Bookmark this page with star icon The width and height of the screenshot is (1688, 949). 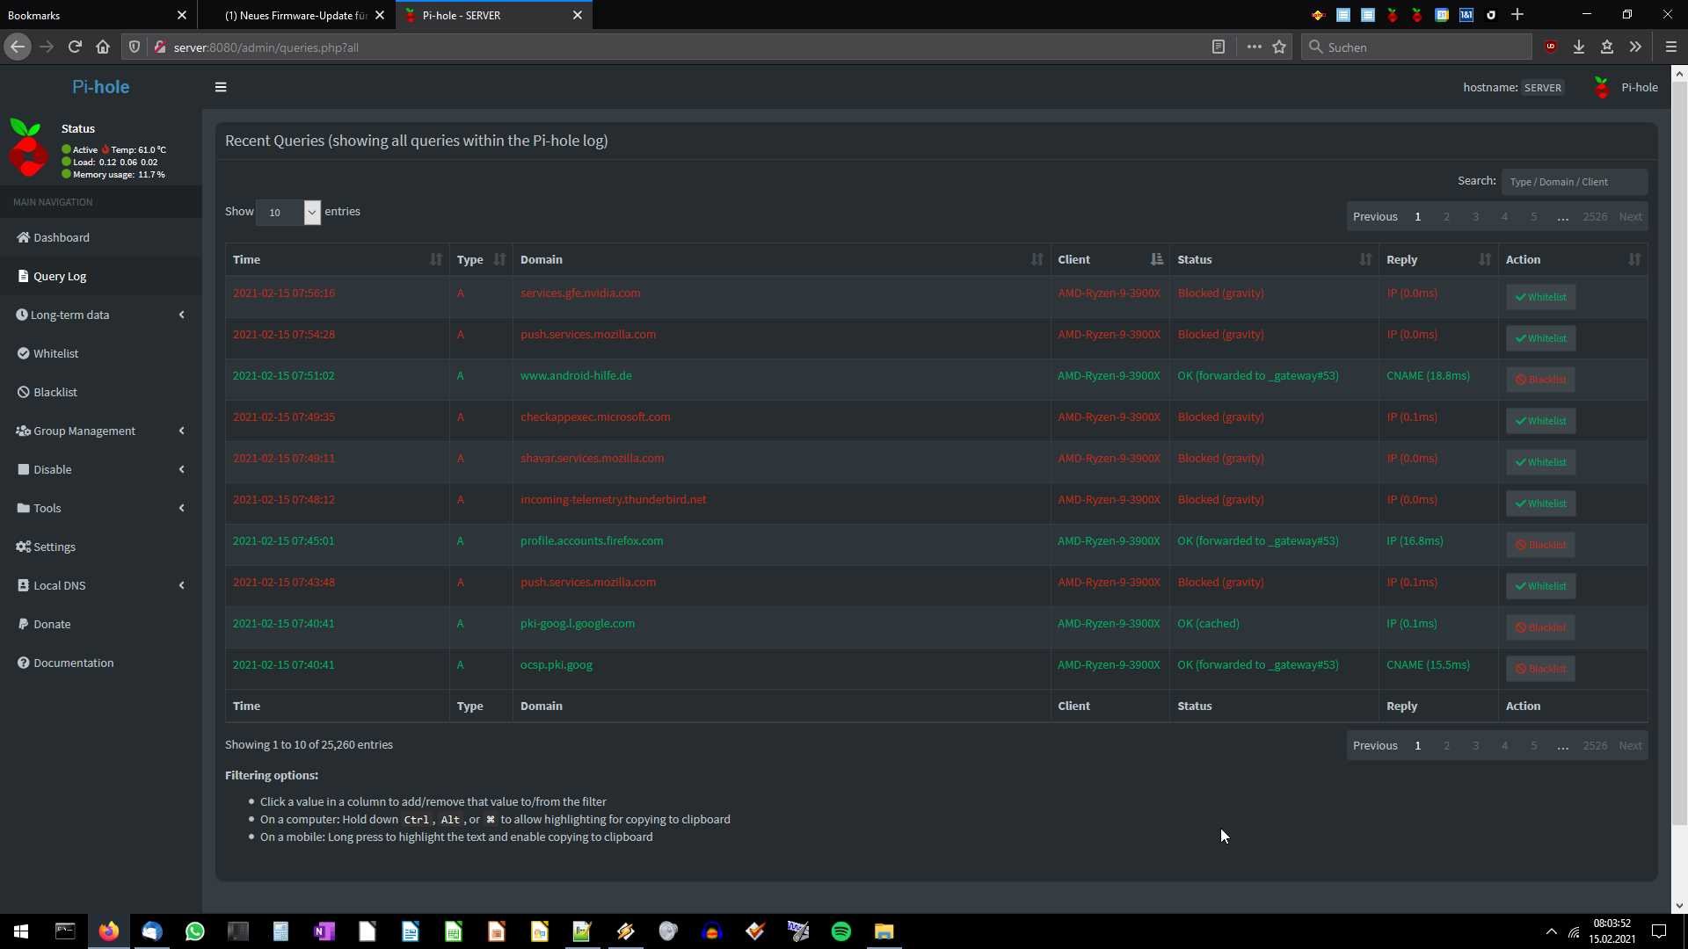[1279, 47]
